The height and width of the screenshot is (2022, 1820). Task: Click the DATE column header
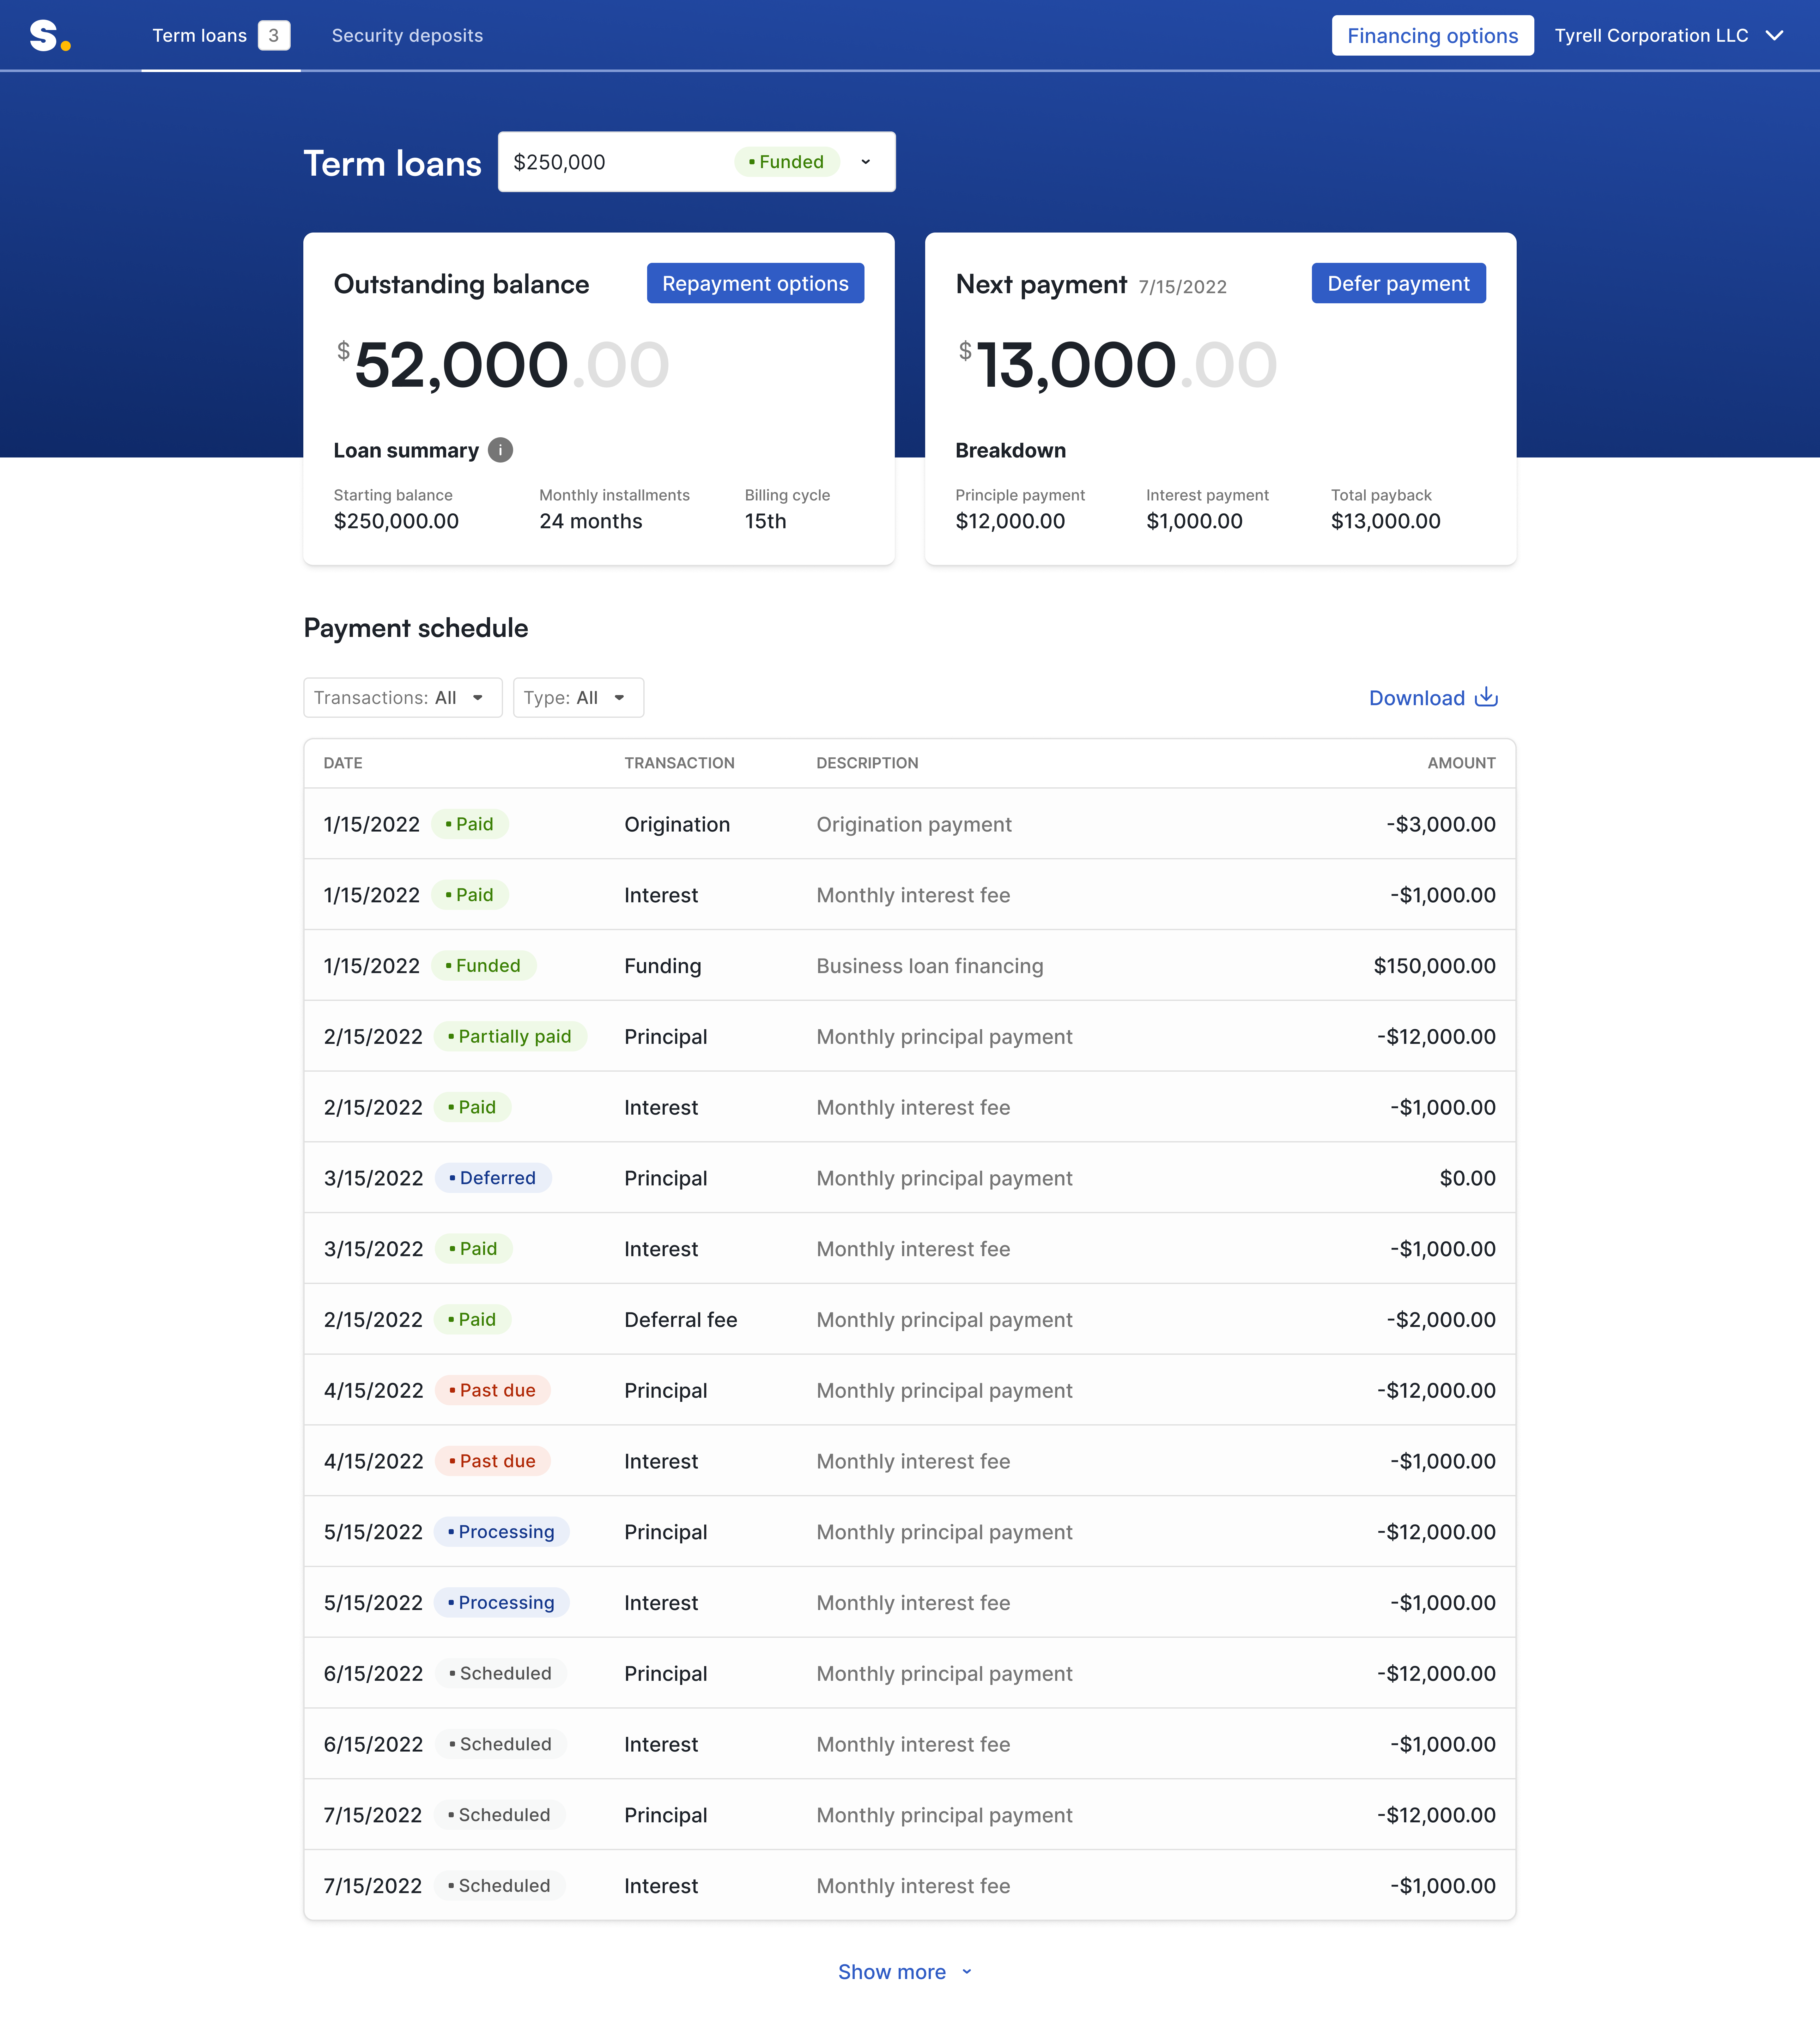(343, 763)
